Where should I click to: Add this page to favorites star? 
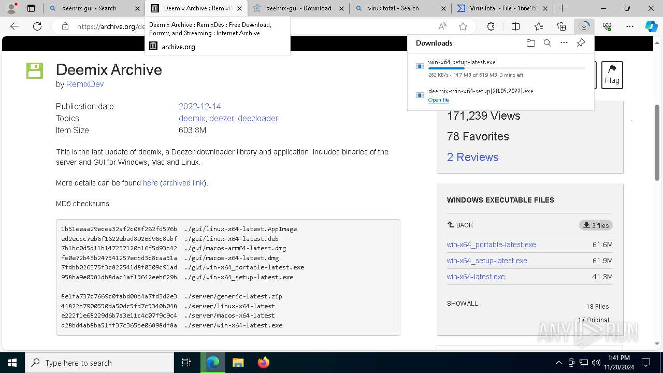(x=463, y=26)
